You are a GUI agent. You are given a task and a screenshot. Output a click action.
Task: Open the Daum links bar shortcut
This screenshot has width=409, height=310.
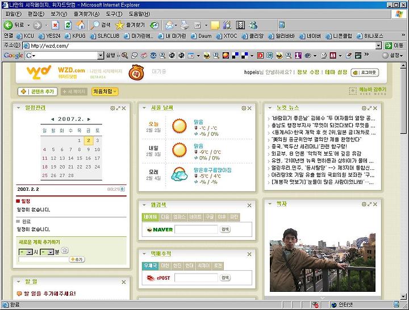[201, 36]
